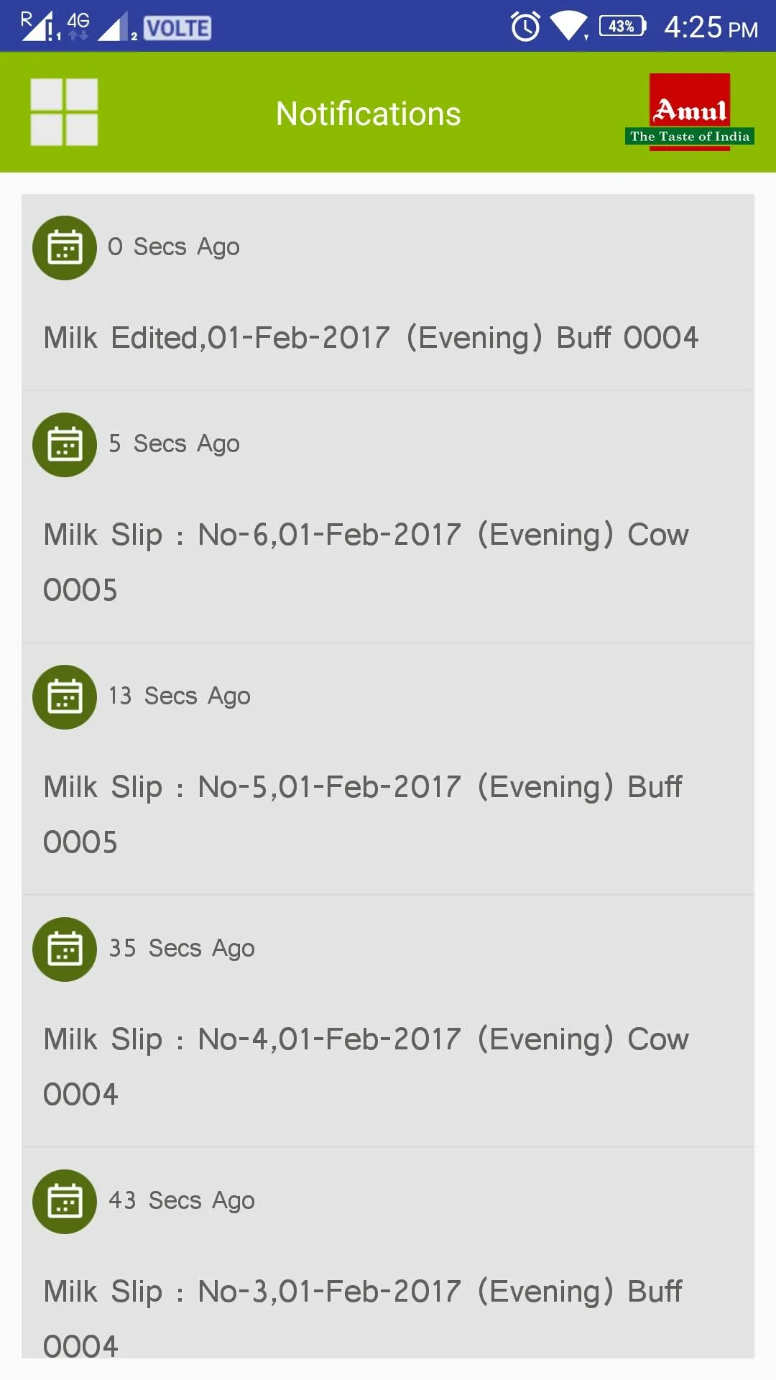The image size is (776, 1380).
Task: Open Milk Slip No-3 Buff notification
Action: [x=388, y=1253]
